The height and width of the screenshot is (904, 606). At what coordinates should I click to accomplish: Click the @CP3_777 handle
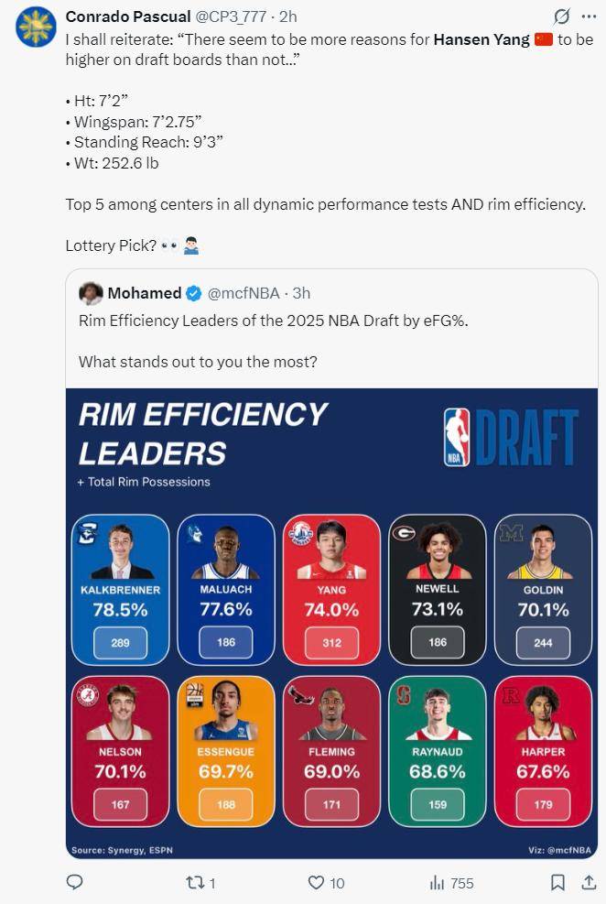231,16
